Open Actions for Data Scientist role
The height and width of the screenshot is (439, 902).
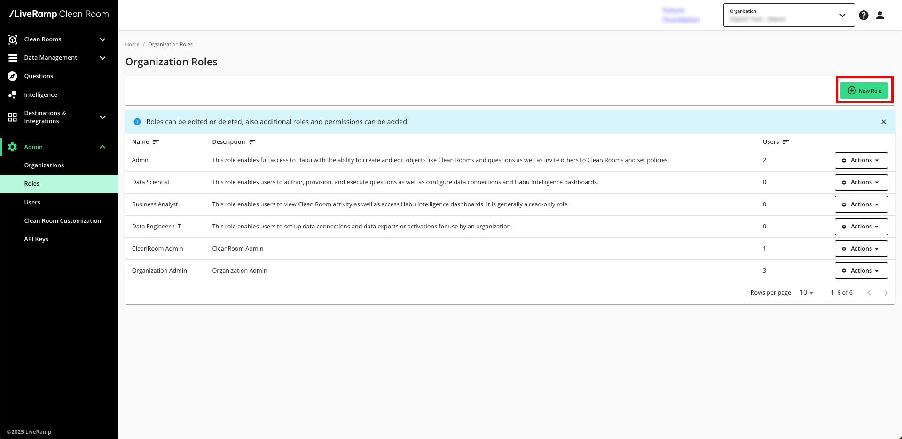(861, 182)
